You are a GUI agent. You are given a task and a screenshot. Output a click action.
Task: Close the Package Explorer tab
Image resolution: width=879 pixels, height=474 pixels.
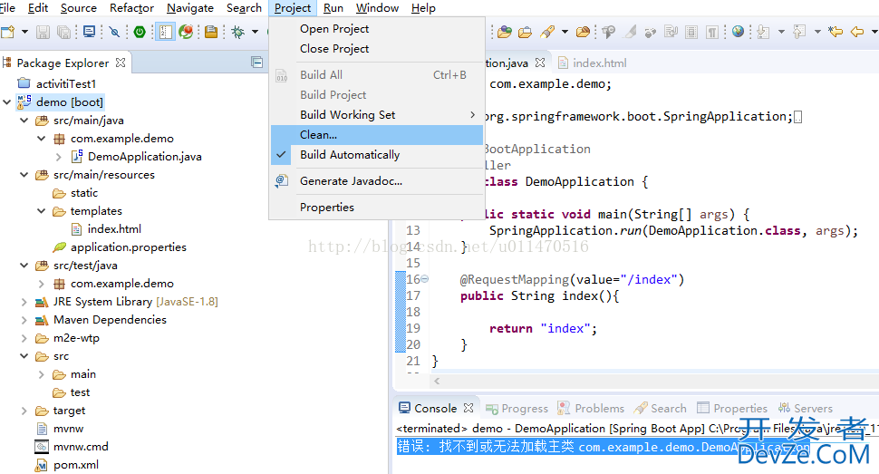(x=121, y=63)
